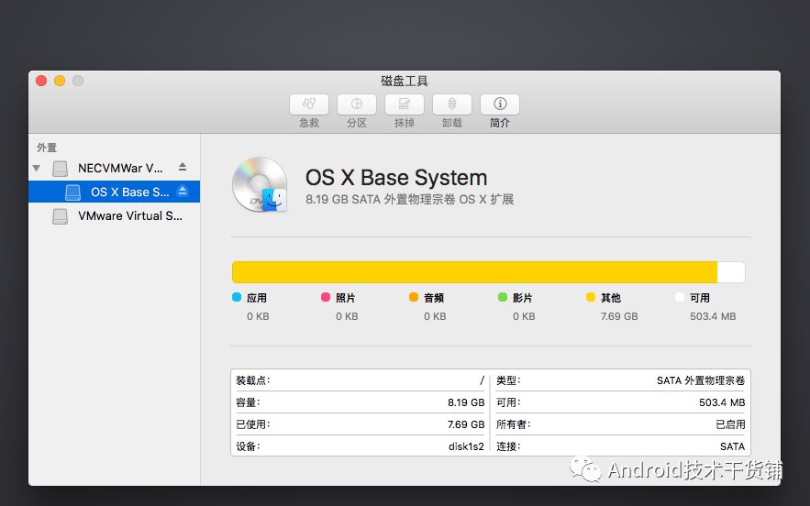Screen dimensions: 810x506
Task: Click the blue 应用 legend dot
Action: point(237,297)
